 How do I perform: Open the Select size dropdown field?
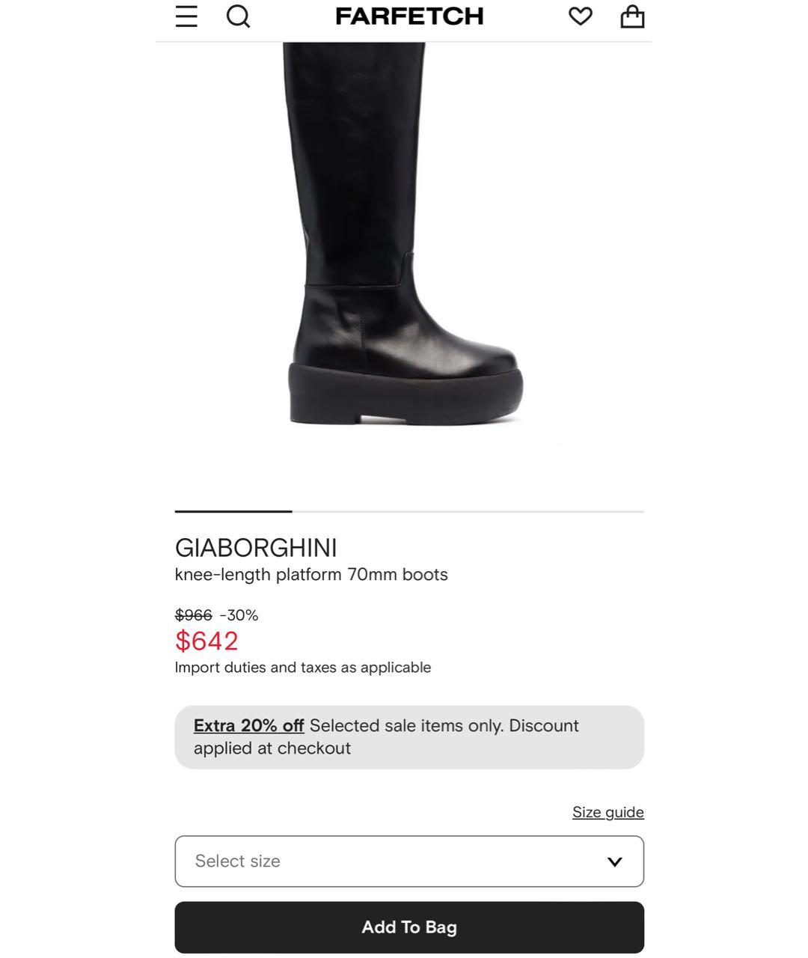(409, 861)
